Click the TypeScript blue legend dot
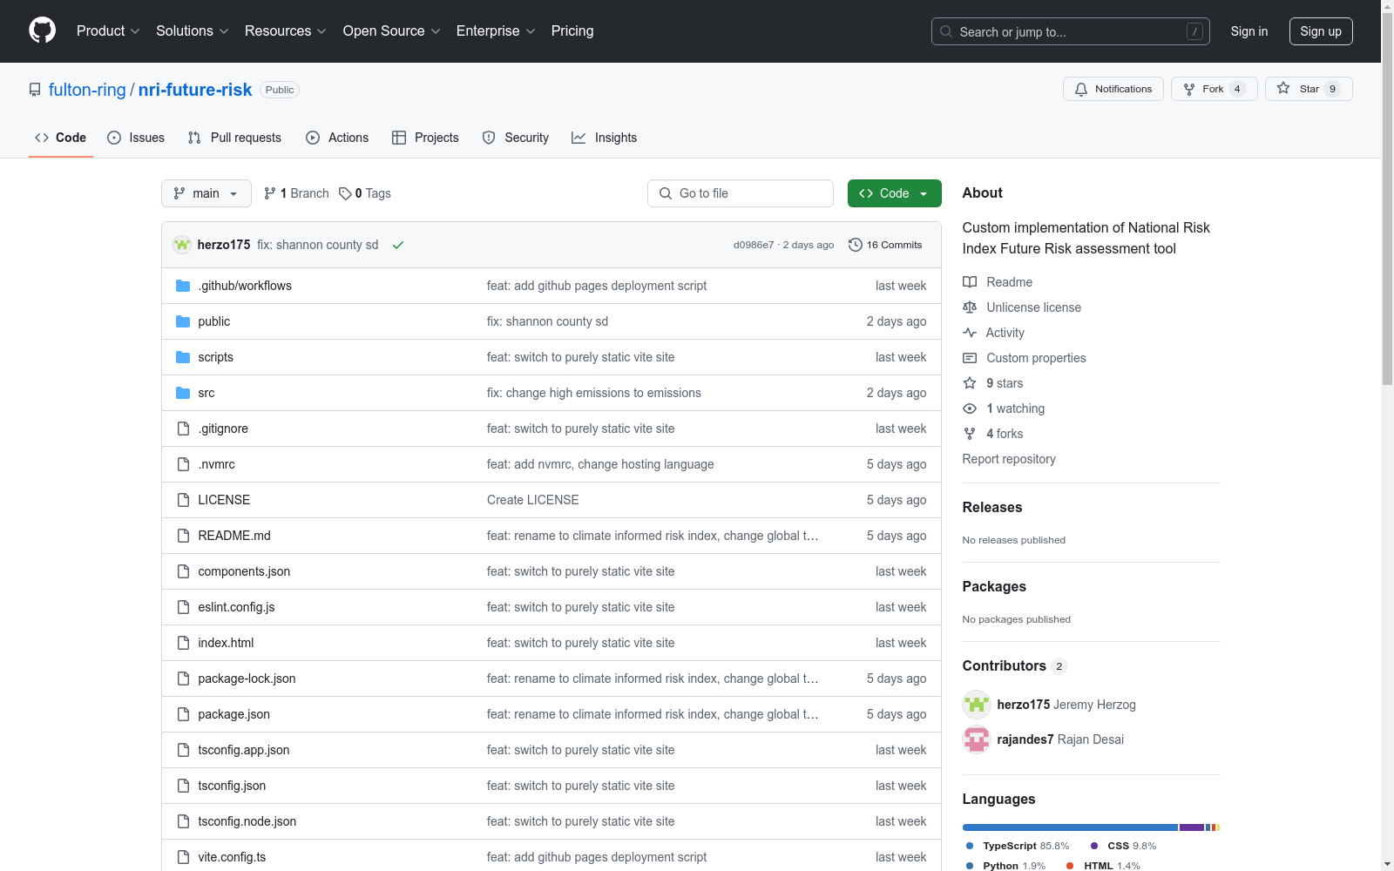Screen dimensions: 1394x871 point(970,846)
